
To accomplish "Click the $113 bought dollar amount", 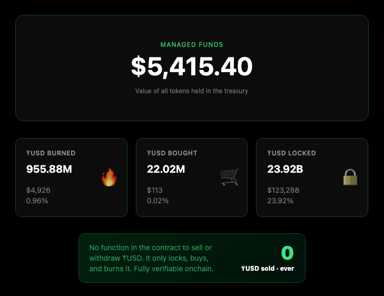I will click(155, 190).
